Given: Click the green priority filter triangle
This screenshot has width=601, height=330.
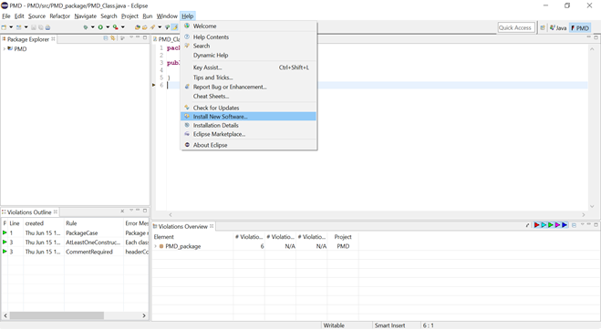Looking at the screenshot, I should 551,225.
